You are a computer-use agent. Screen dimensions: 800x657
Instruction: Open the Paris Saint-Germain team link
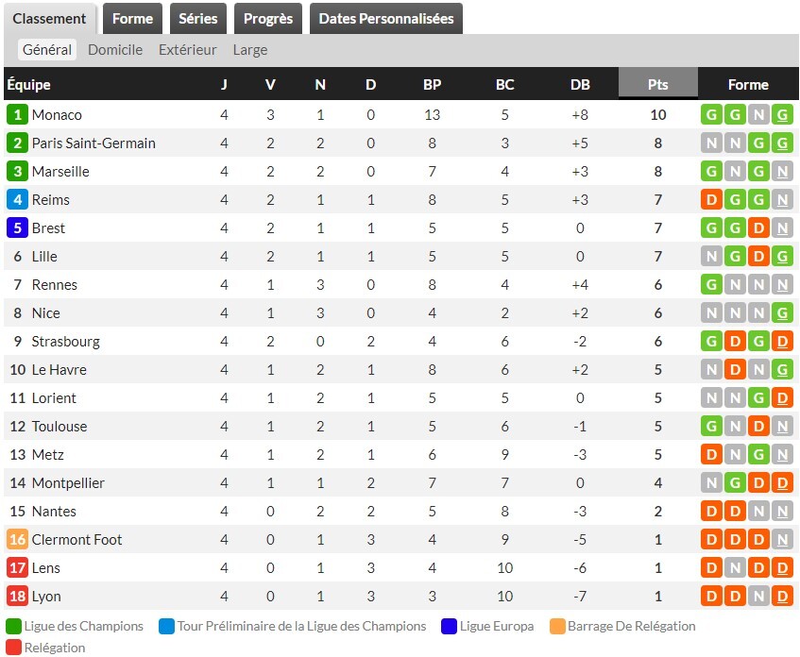coord(94,143)
